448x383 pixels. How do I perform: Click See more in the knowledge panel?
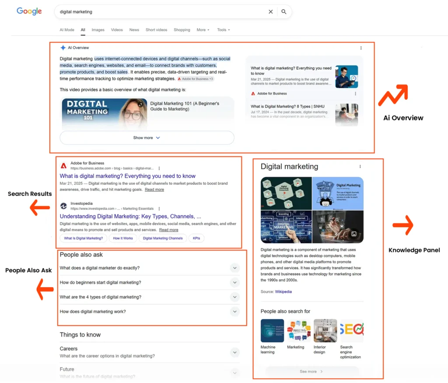click(311, 372)
